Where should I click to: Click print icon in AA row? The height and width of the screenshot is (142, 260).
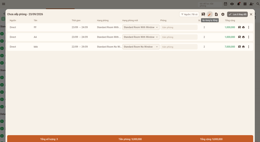243,37
